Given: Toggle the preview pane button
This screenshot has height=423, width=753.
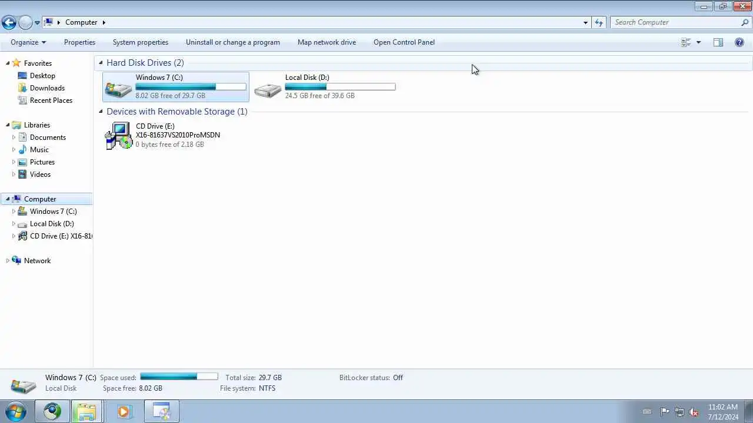Looking at the screenshot, I should click(718, 42).
